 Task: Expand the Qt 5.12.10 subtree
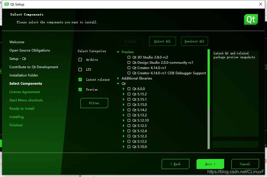[124, 120]
